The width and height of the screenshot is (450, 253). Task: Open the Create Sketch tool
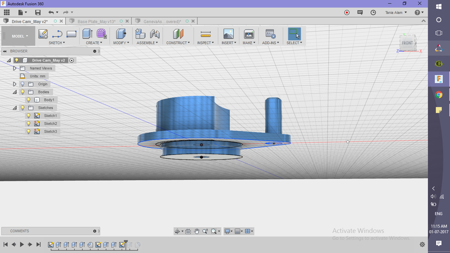pos(43,33)
